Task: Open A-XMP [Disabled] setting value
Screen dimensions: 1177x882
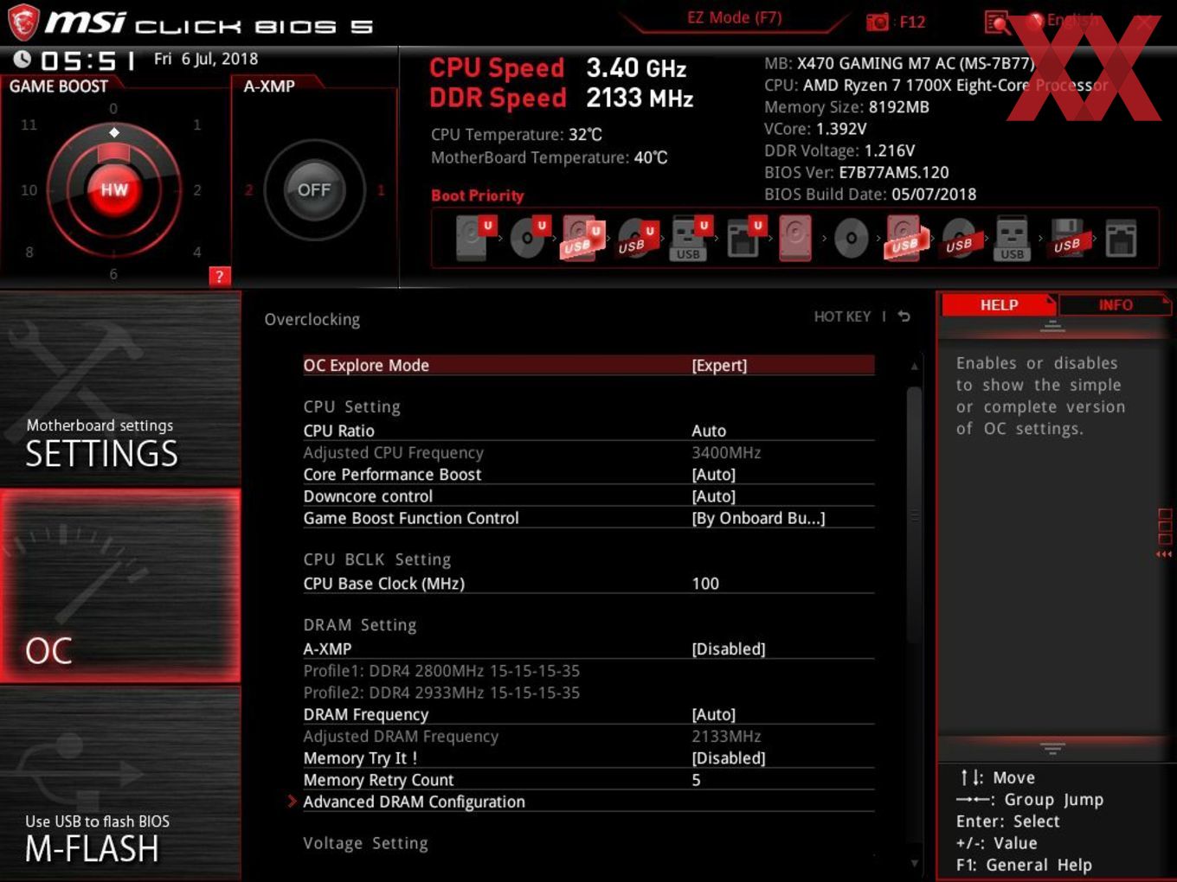Action: (729, 649)
